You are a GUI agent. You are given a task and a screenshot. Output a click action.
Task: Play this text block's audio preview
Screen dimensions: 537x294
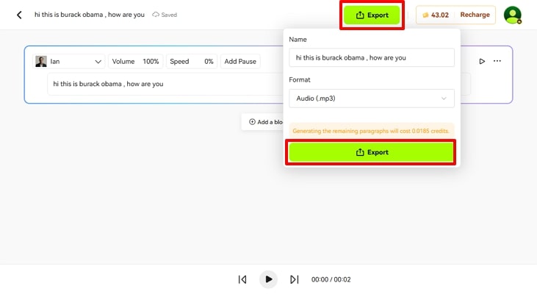coord(482,61)
